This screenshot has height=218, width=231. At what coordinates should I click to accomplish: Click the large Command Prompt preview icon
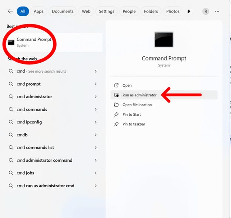(164, 40)
